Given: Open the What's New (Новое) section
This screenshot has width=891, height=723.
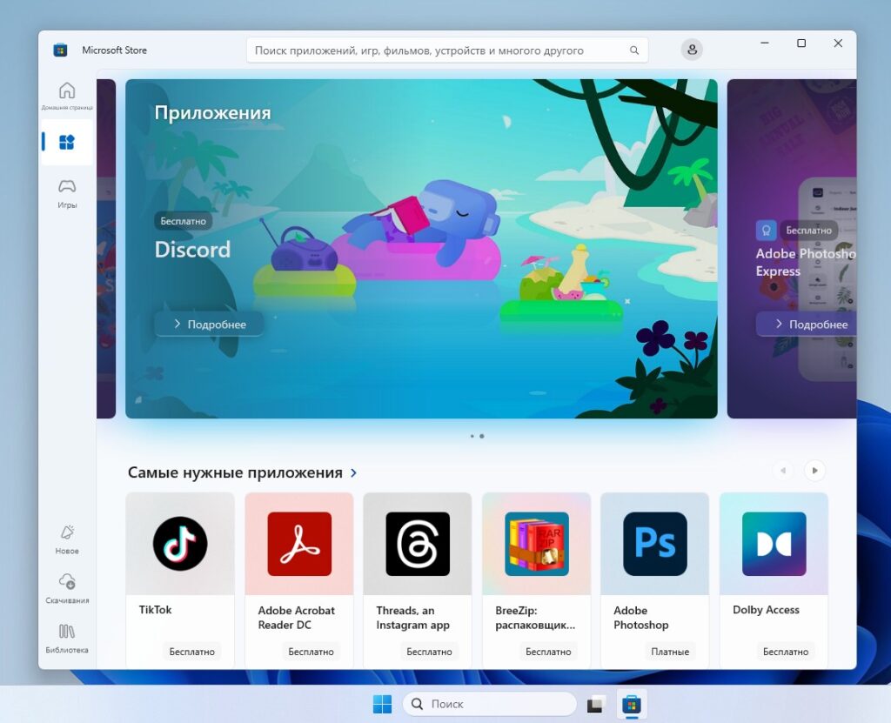Looking at the screenshot, I should 67,539.
